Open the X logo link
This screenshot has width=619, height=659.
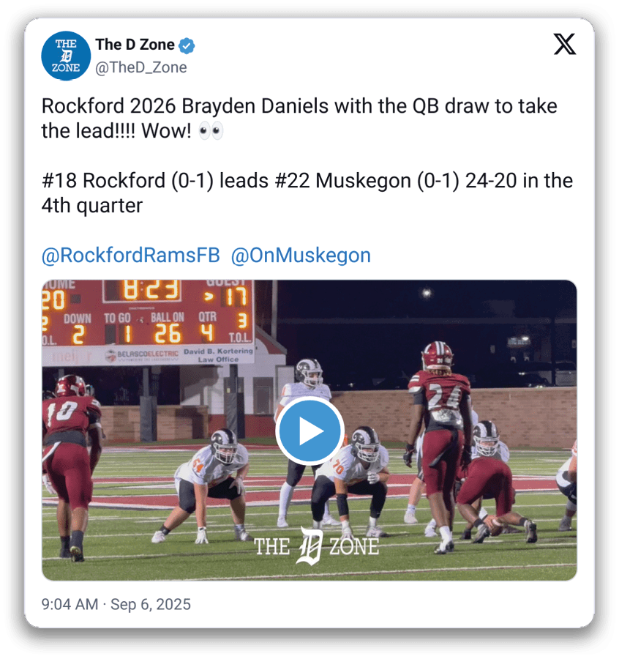tap(564, 44)
